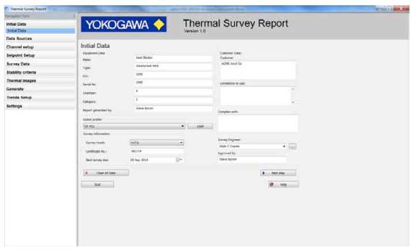
Task: Open the Next survey due calendar picker
Action: click(179, 160)
